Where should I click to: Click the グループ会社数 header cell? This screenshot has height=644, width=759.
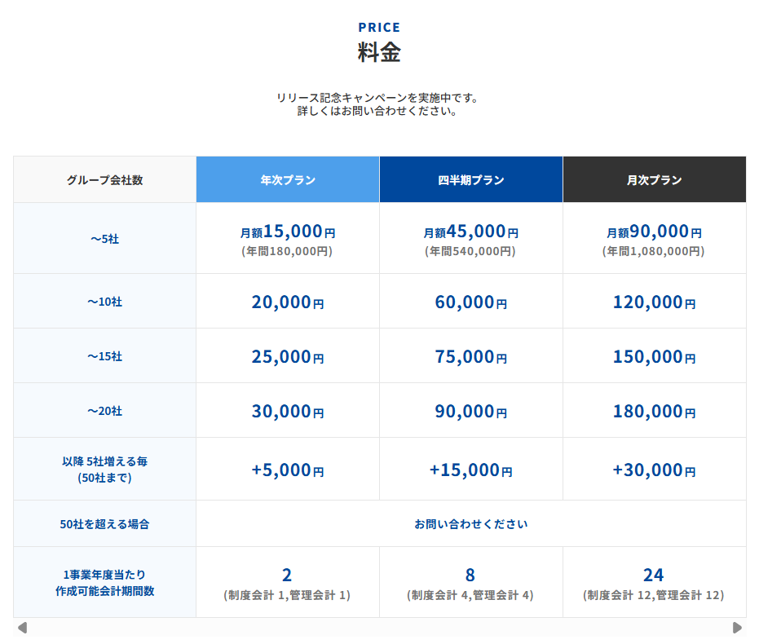point(104,180)
